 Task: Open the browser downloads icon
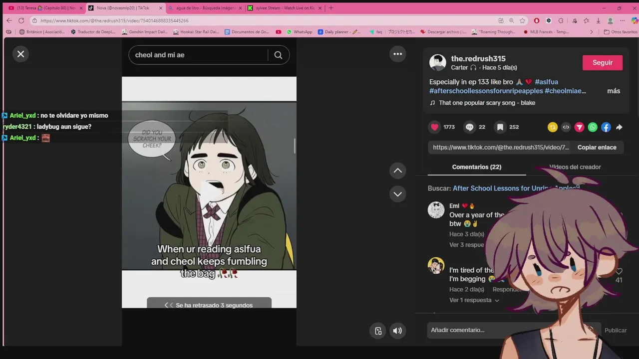598,20
